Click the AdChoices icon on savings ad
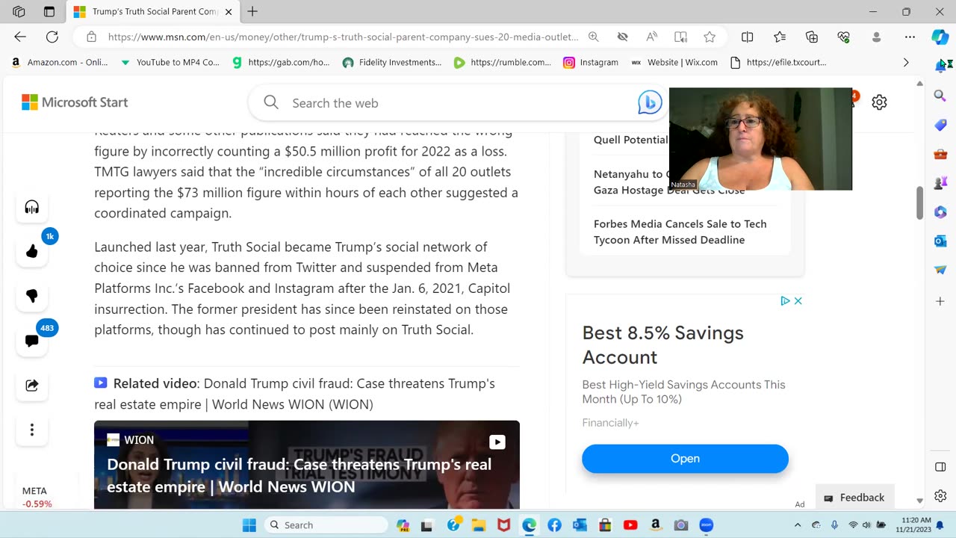The width and height of the screenshot is (956, 538). click(x=785, y=301)
